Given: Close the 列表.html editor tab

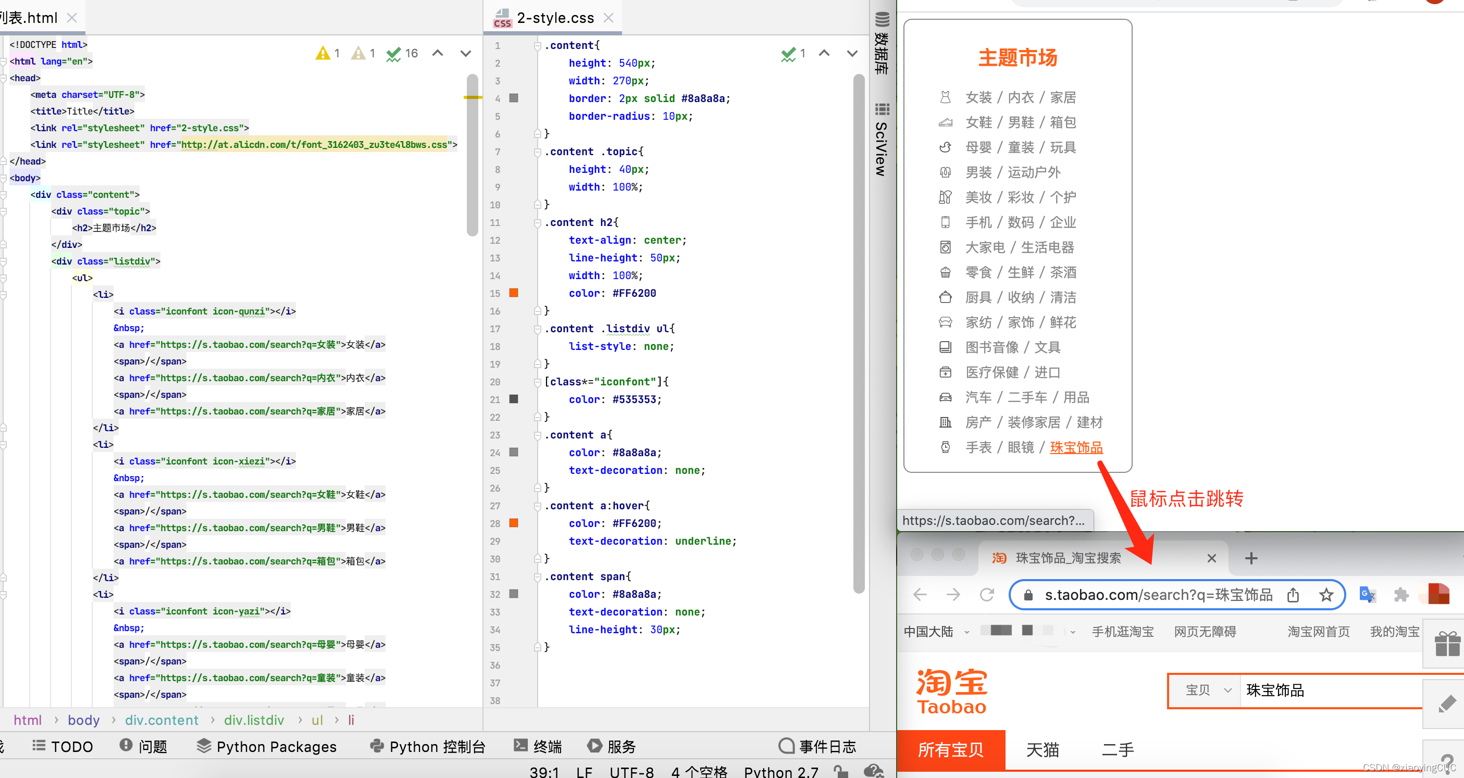Looking at the screenshot, I should (x=72, y=18).
